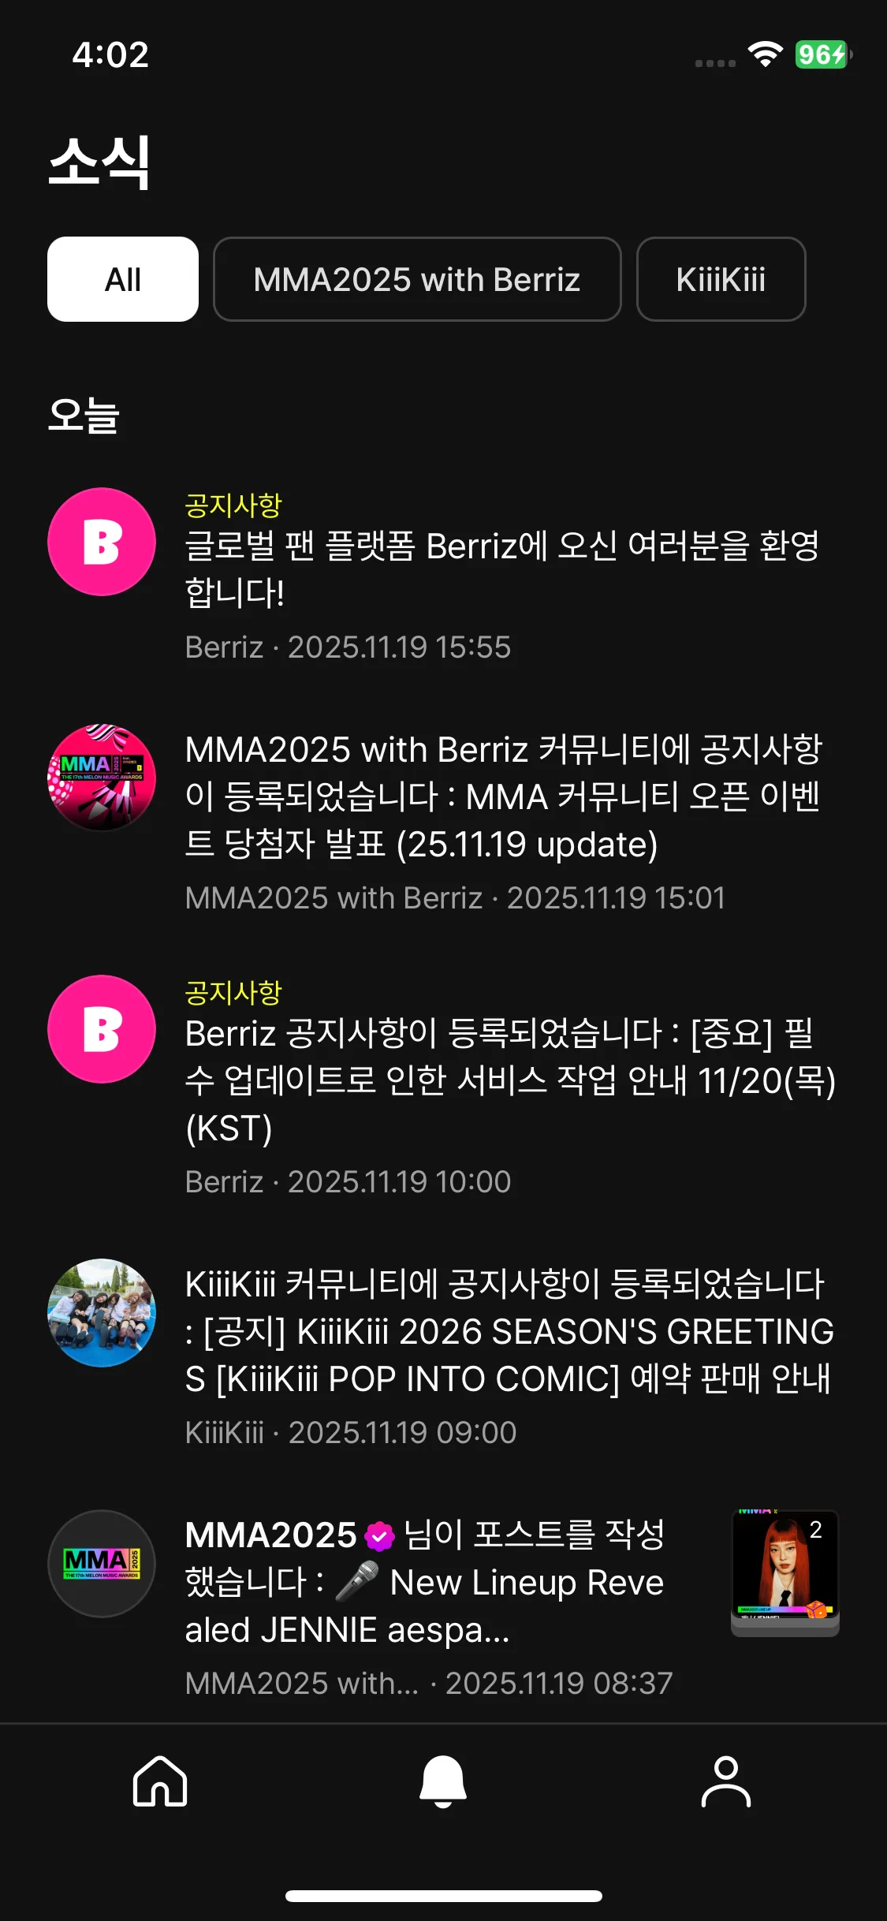
Task: Tap the pink Berriz avatar on welcome notice
Action: pyautogui.click(x=102, y=542)
